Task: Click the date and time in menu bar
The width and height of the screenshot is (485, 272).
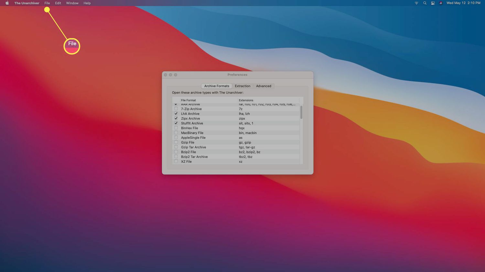Action: [x=463, y=3]
